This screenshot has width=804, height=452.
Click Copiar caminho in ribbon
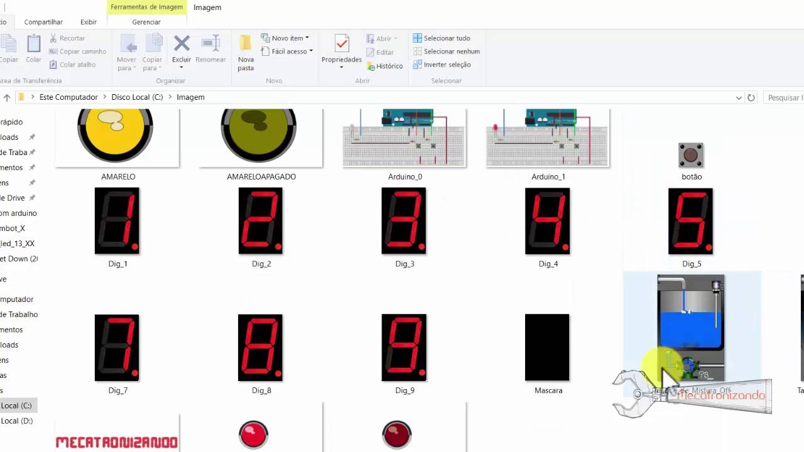(77, 51)
